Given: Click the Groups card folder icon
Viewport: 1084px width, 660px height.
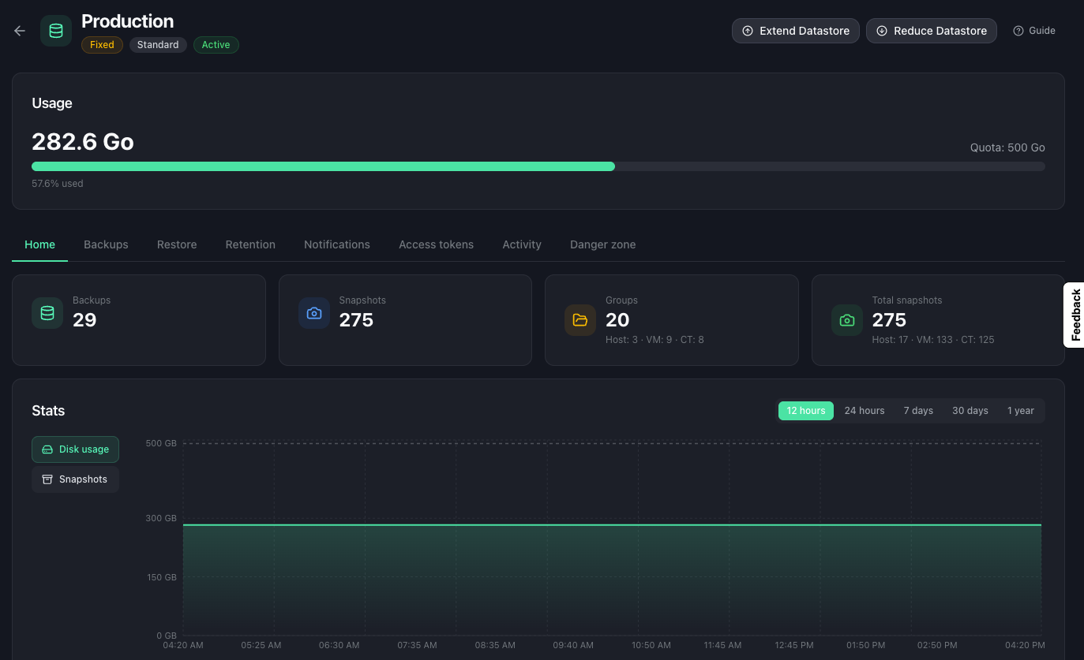Looking at the screenshot, I should coord(580,320).
